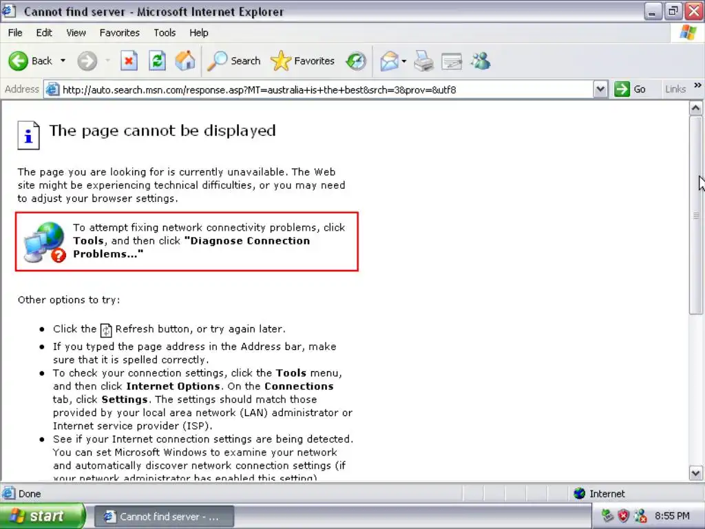The image size is (705, 529).
Task: Click the network diagnose globe icon
Action: tap(45, 242)
